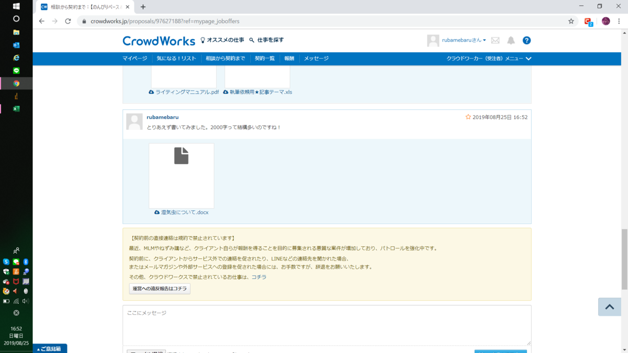Click the CrowdWorks logo
The image size is (628, 353).
(x=159, y=40)
